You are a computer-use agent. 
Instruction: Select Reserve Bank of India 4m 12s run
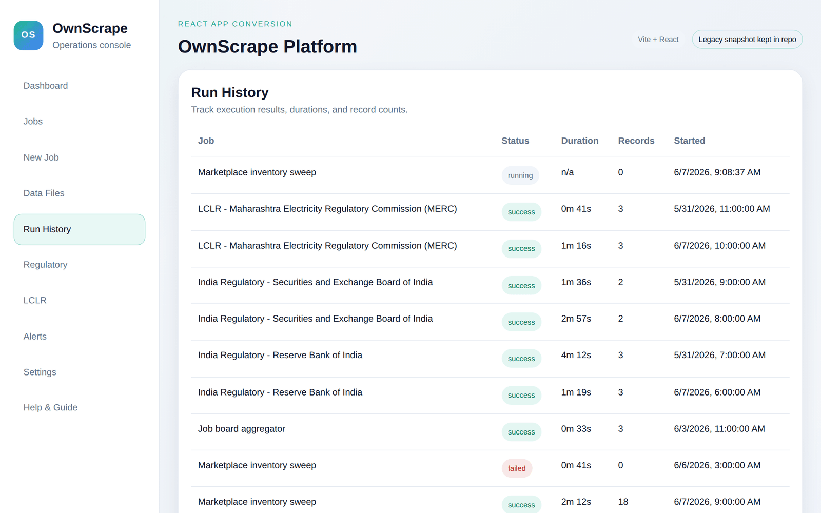490,359
